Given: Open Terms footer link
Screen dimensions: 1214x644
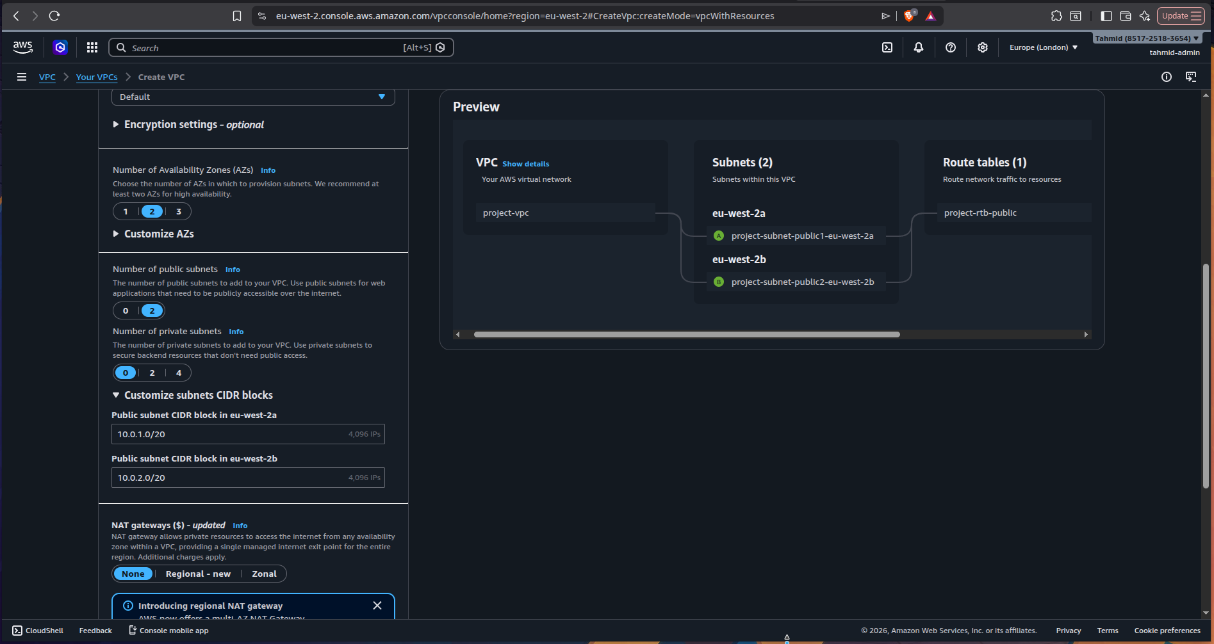Looking at the screenshot, I should (1108, 631).
